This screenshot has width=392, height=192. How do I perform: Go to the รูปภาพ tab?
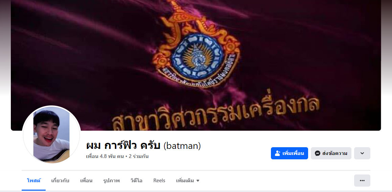[x=112, y=181]
